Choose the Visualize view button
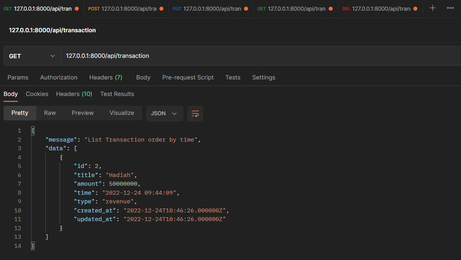The image size is (461, 260). tap(122, 113)
